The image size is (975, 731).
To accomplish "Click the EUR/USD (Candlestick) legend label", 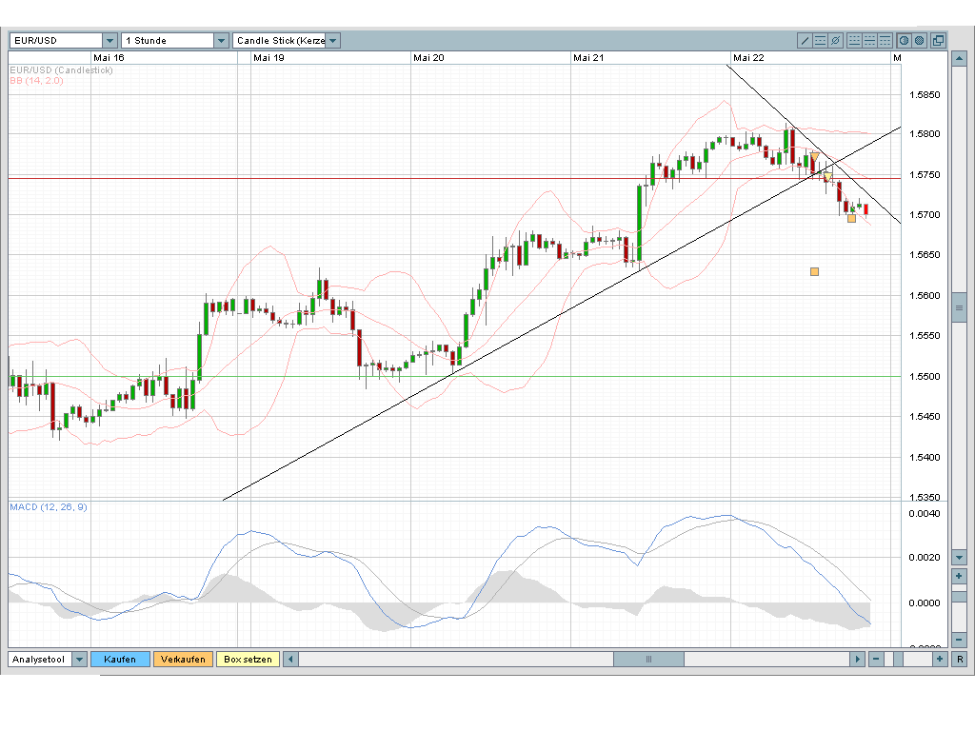I will coord(62,70).
